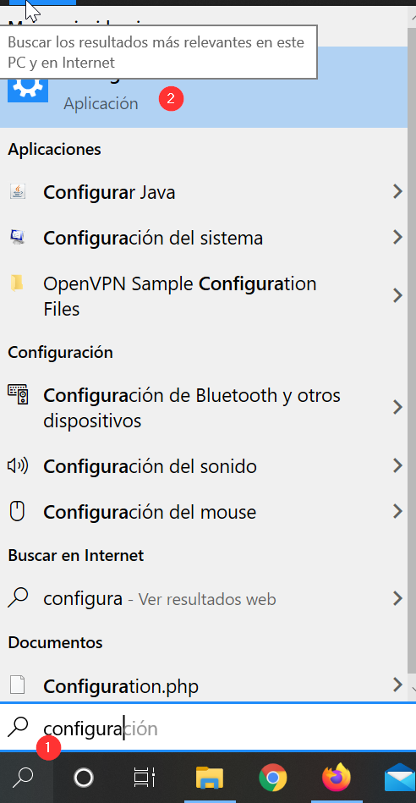This screenshot has height=803, width=416.
Task: Launch Google Chrome from taskbar
Action: (x=273, y=778)
